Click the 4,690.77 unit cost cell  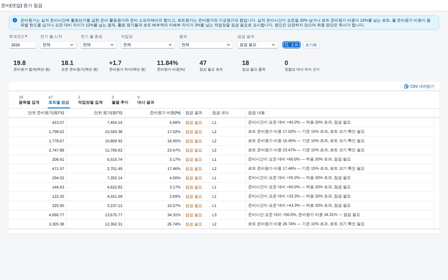coord(38,215)
